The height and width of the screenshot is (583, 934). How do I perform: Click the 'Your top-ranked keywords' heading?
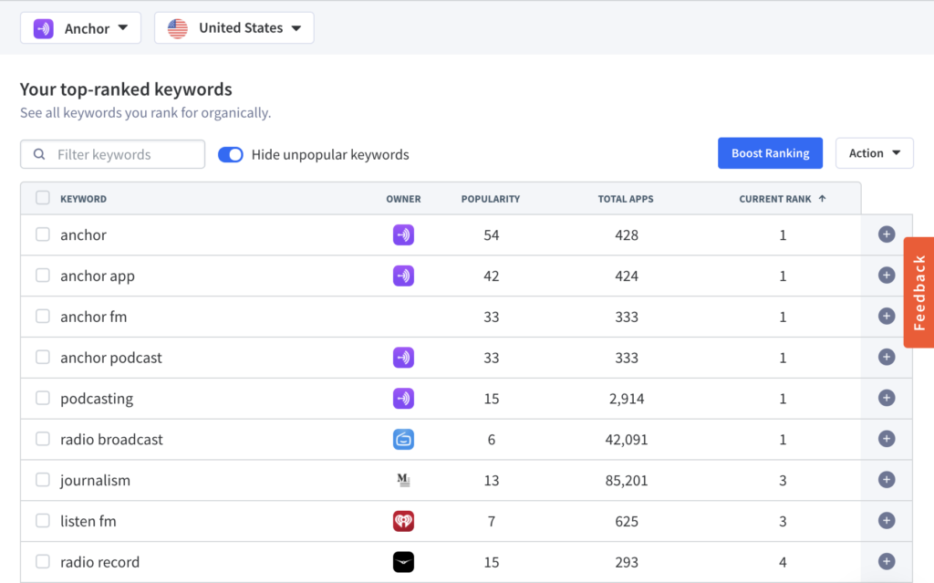(126, 88)
